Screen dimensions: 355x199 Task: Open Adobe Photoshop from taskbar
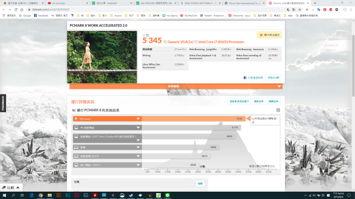pyautogui.click(x=68, y=195)
